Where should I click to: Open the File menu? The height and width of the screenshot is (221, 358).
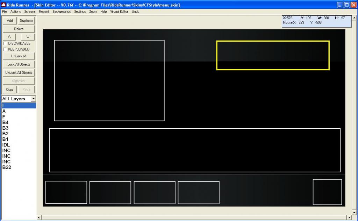[4, 12]
